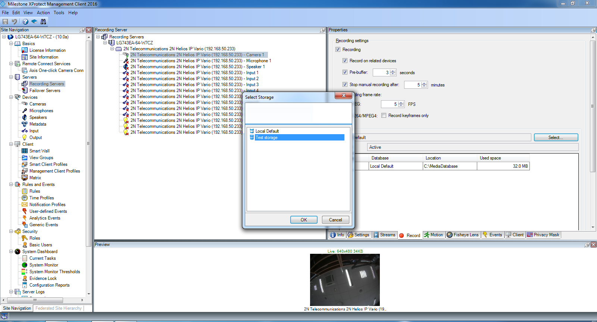Collapse the Recording Servers root node
Screen dimensions: 597x322
[x=98, y=37]
